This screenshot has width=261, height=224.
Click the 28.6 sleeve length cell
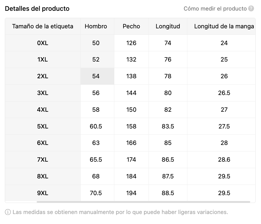coord(224,160)
